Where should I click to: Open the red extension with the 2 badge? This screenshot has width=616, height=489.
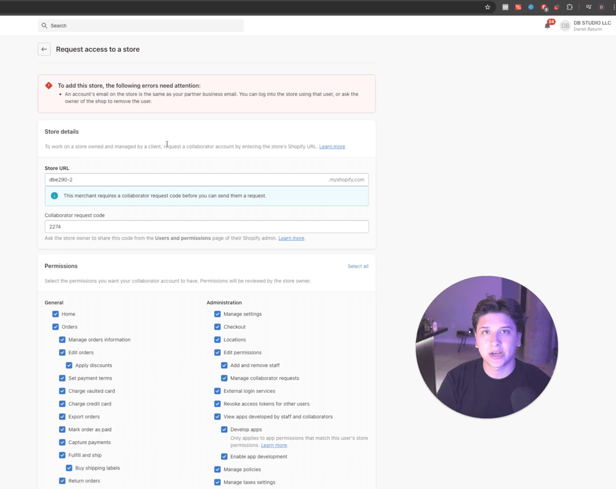tap(544, 8)
